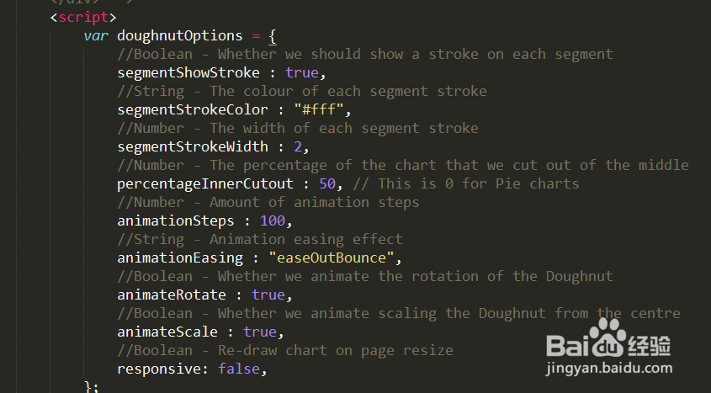711x393 pixels.
Task: Click the closing brace with semicolon
Action: [x=91, y=386]
